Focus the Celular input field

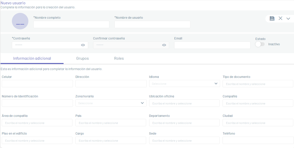point(37,84)
